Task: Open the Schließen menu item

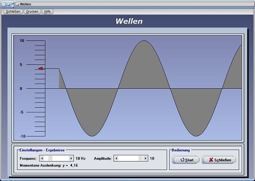Action: (13, 11)
